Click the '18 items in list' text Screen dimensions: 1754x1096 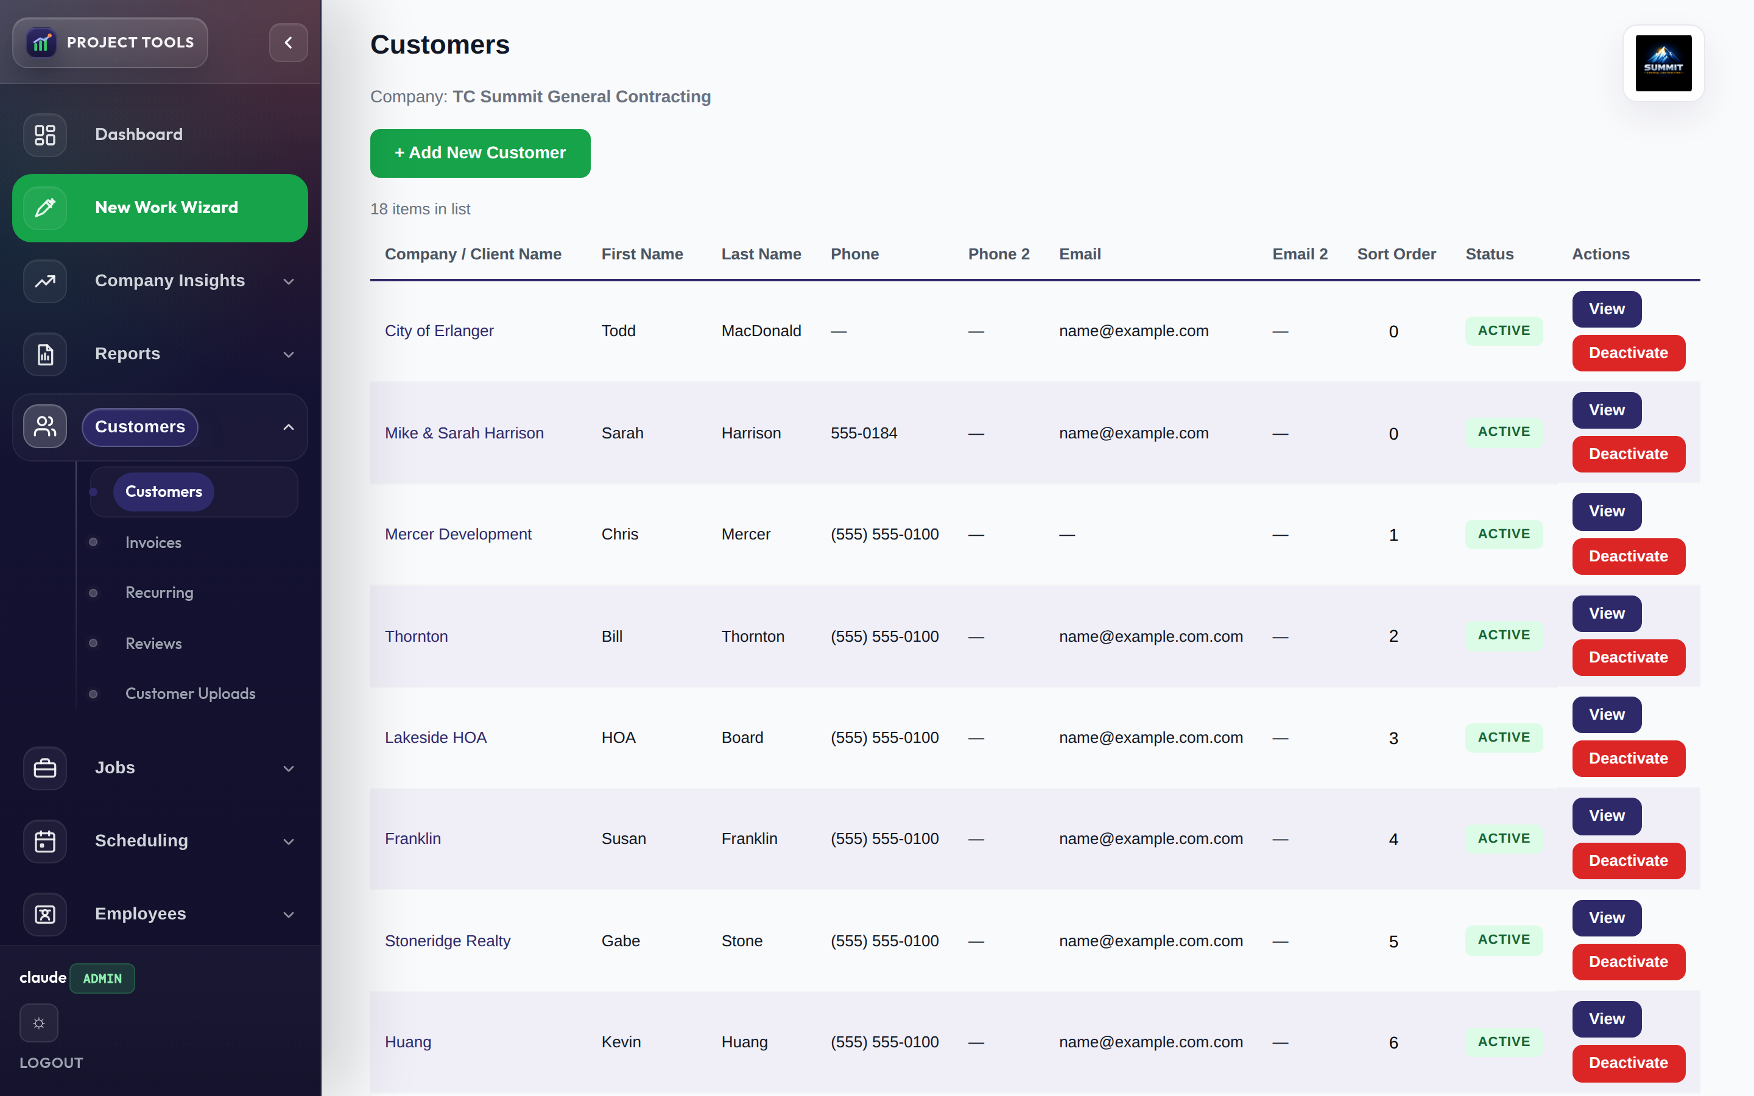[420, 209]
